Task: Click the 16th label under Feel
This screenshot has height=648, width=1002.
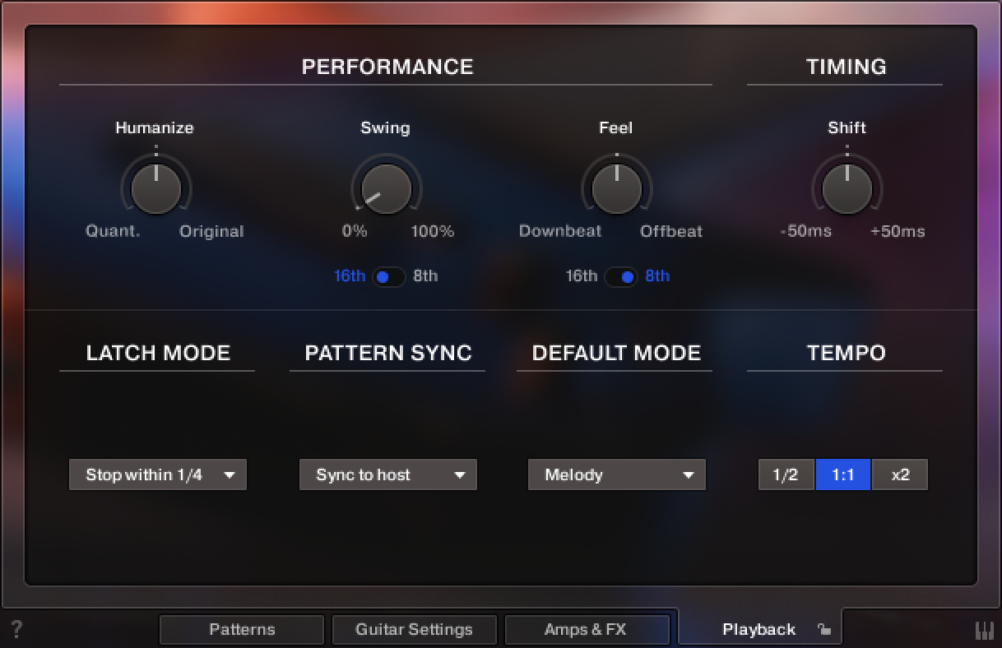Action: pos(581,276)
